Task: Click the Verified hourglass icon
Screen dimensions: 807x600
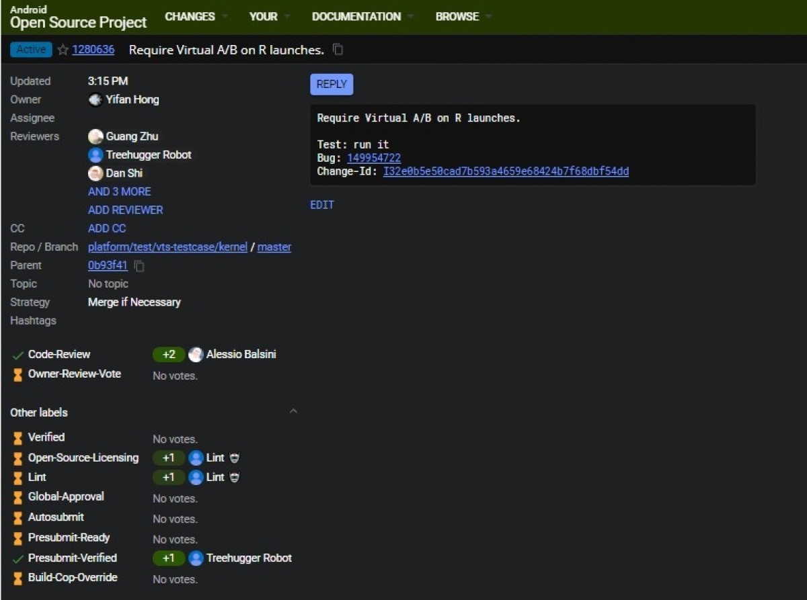Action: (18, 438)
